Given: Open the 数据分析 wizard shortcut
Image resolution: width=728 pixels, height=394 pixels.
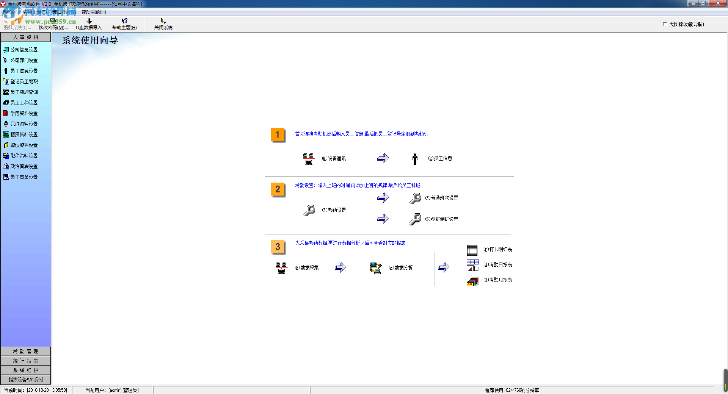Looking at the screenshot, I should (391, 268).
